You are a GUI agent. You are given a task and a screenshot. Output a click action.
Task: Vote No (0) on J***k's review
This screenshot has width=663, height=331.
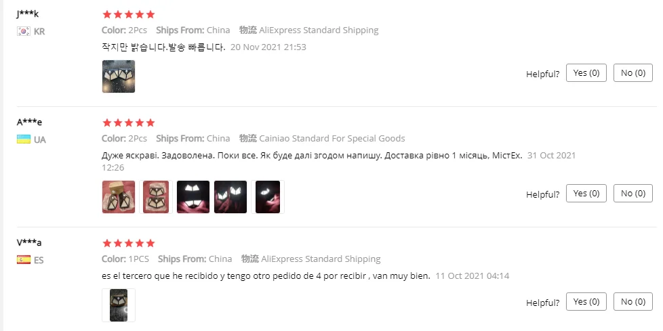coord(633,72)
